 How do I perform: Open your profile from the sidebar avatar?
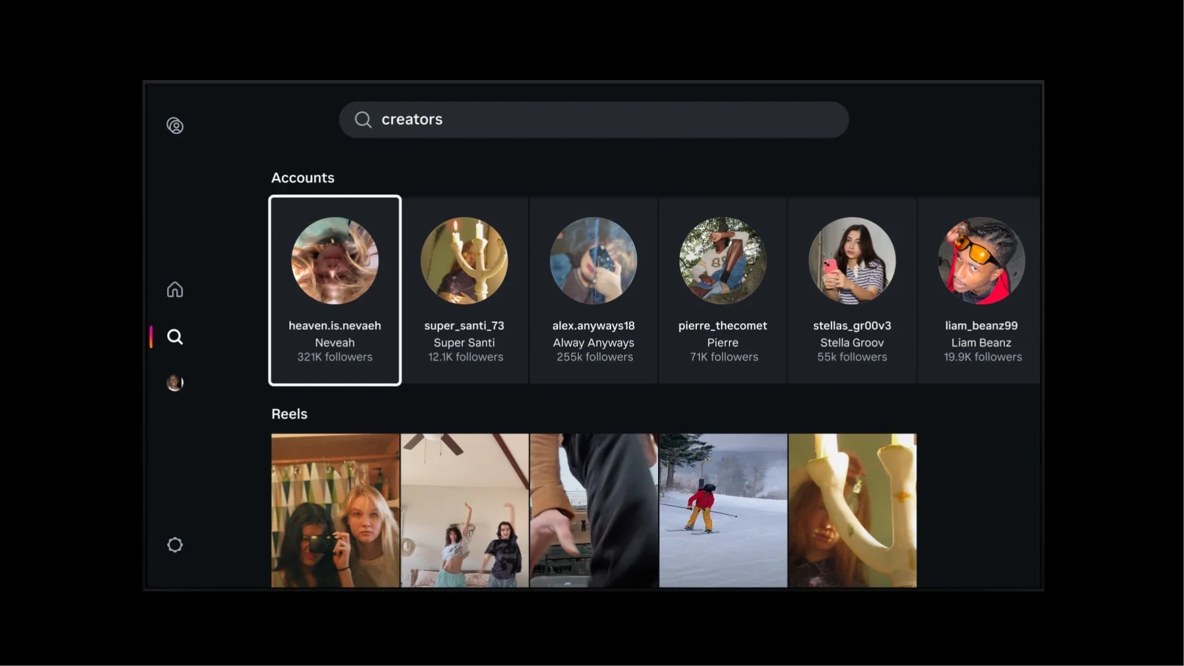(x=175, y=382)
